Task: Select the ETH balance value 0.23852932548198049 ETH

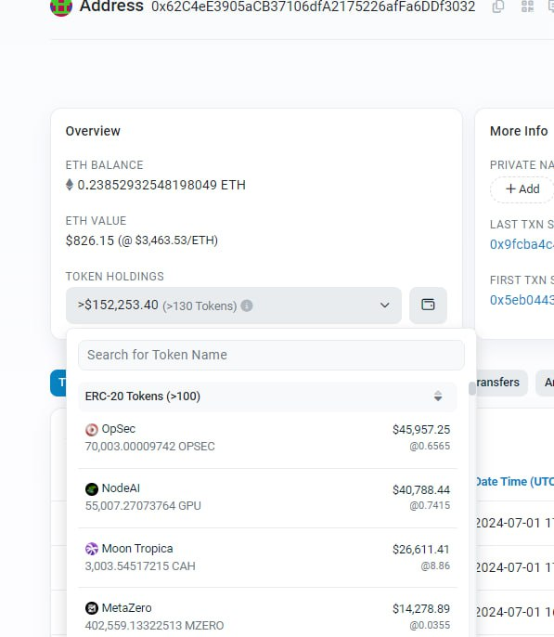Action: [161, 186]
